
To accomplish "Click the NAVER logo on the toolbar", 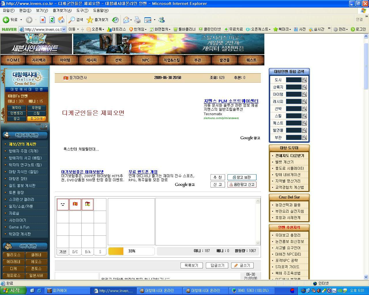I will tap(9, 29).
